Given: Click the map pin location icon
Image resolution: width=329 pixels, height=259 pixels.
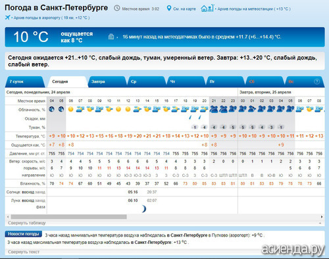Looking at the screenshot, I should 168,9.
